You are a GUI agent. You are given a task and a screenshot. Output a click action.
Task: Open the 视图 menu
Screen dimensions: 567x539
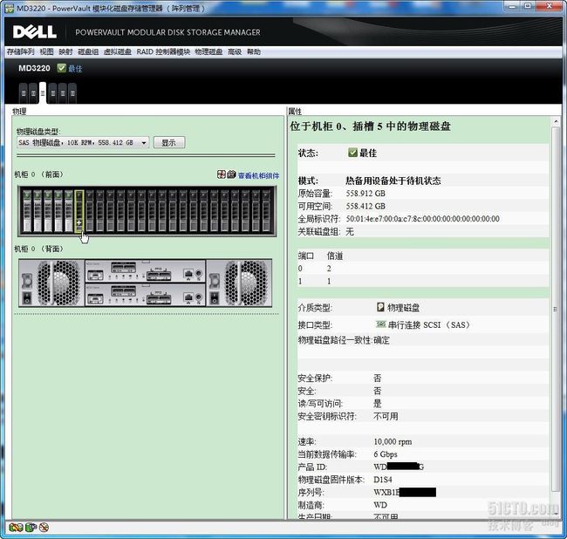46,51
